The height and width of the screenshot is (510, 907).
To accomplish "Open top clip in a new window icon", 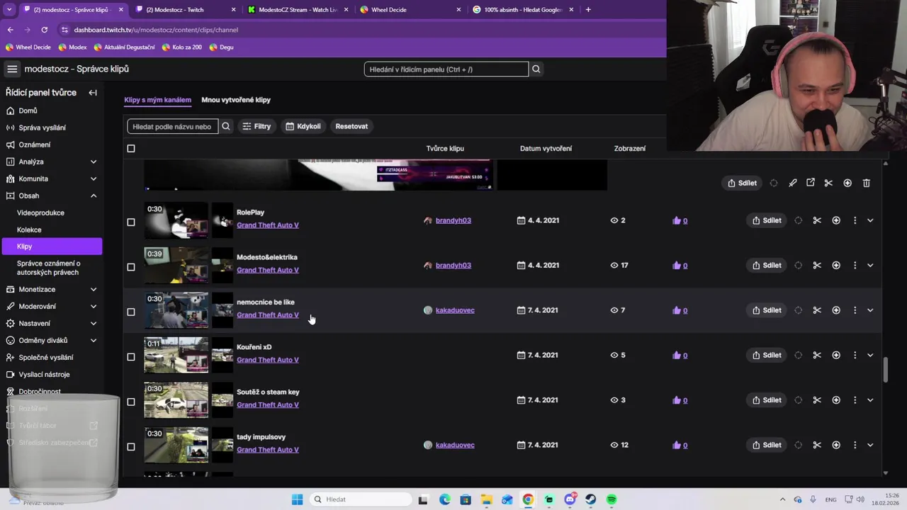I will coord(811,183).
